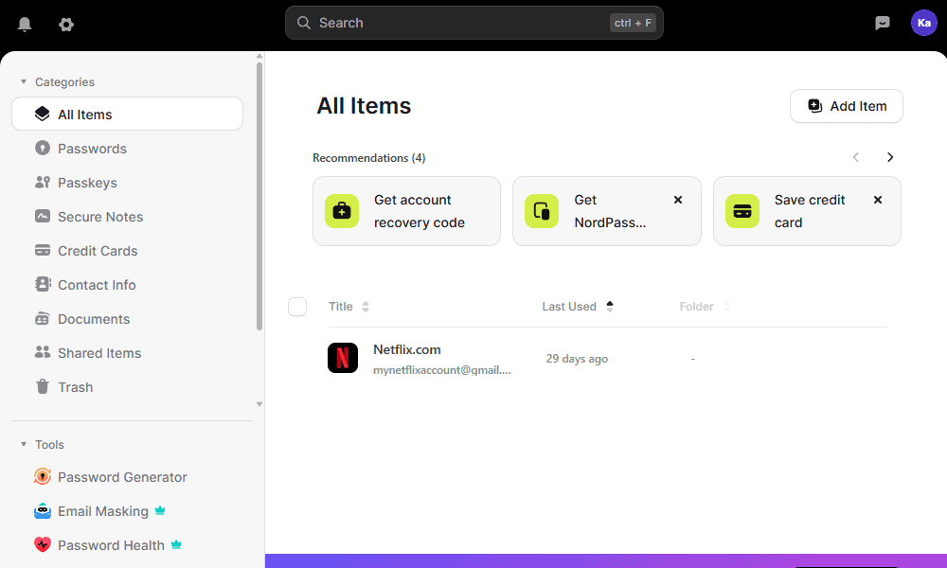This screenshot has width=947, height=568.
Task: Click the feedback chat bubble icon
Action: 883,24
